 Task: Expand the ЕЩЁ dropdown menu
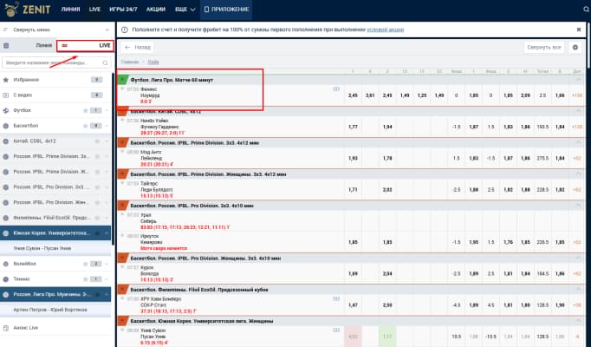tap(185, 10)
